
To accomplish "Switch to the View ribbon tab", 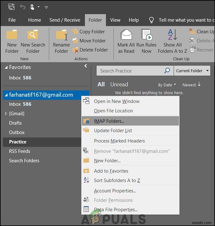I will 115,20.
